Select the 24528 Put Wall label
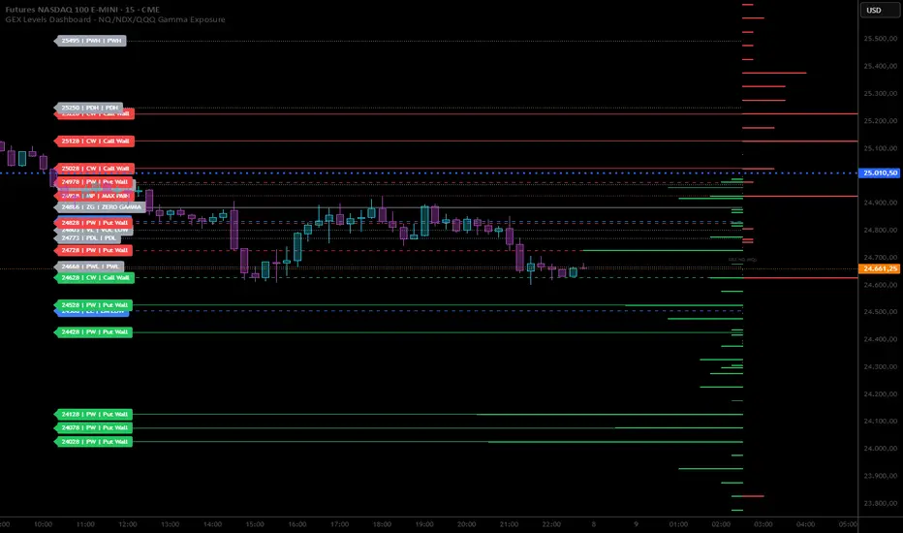This screenshot has height=533, width=903. click(x=94, y=305)
